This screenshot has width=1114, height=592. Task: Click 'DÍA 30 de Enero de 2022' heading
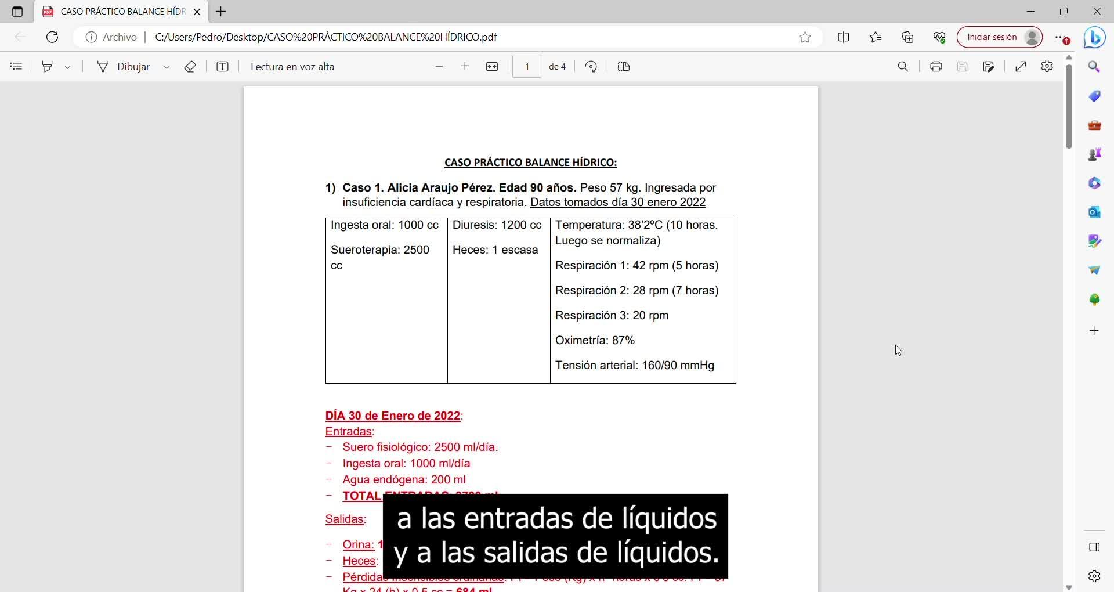coord(393,416)
